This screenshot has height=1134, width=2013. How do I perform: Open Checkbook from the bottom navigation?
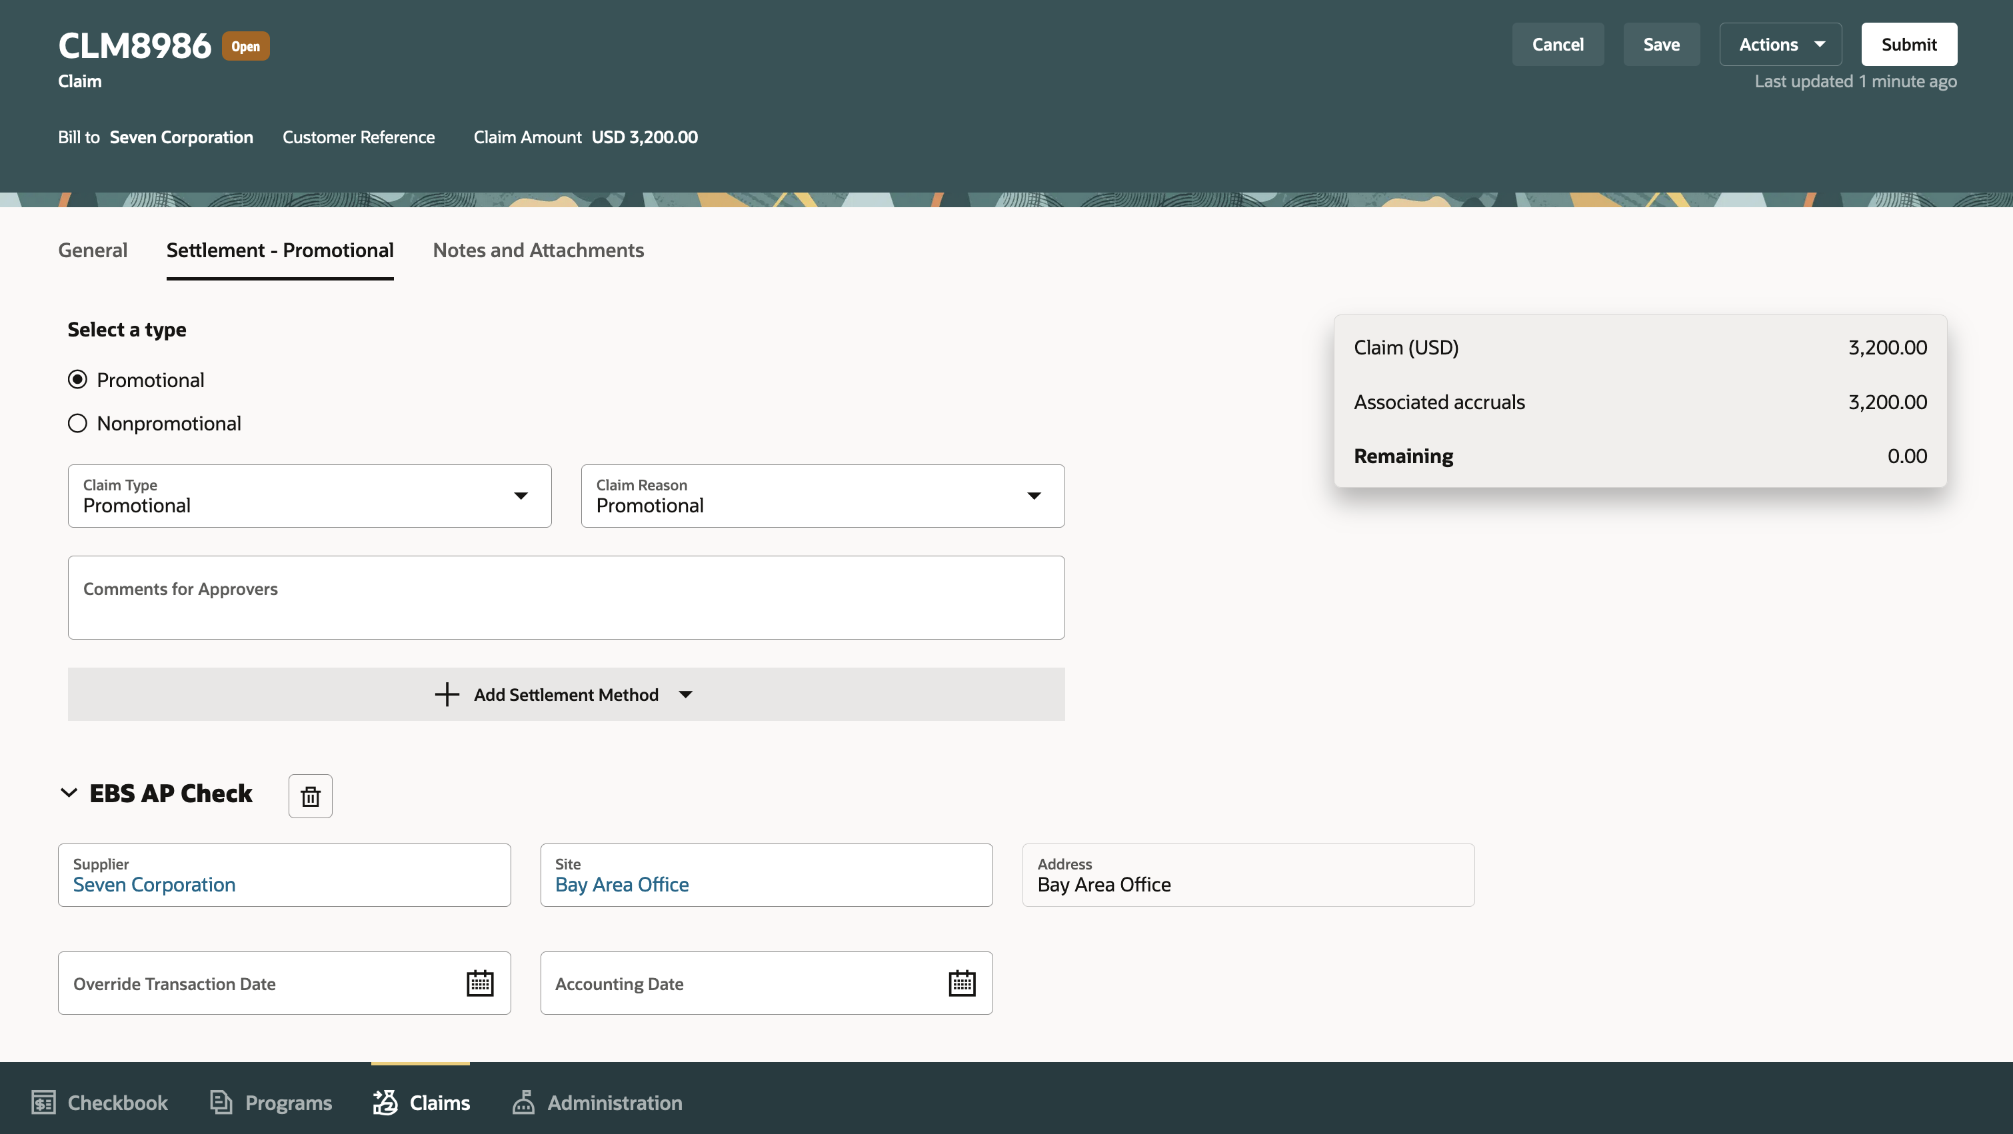click(99, 1102)
